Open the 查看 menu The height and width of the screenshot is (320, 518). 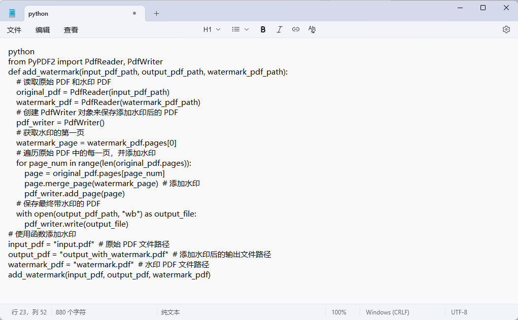pos(71,30)
